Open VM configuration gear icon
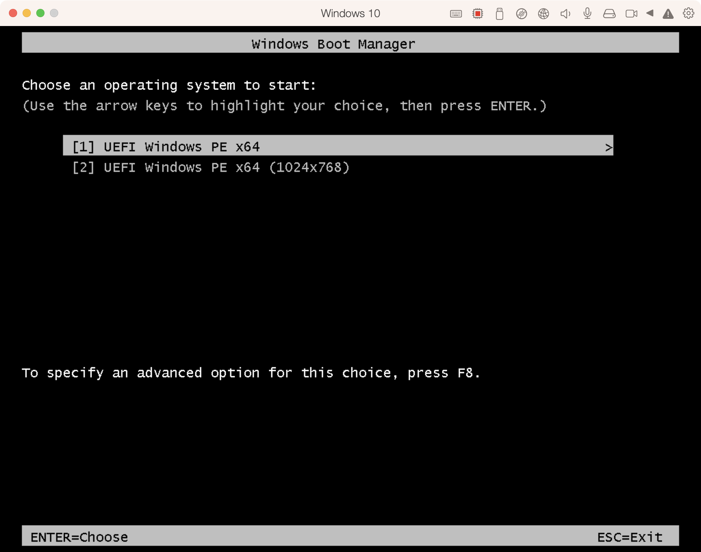Image resolution: width=701 pixels, height=552 pixels. [688, 13]
